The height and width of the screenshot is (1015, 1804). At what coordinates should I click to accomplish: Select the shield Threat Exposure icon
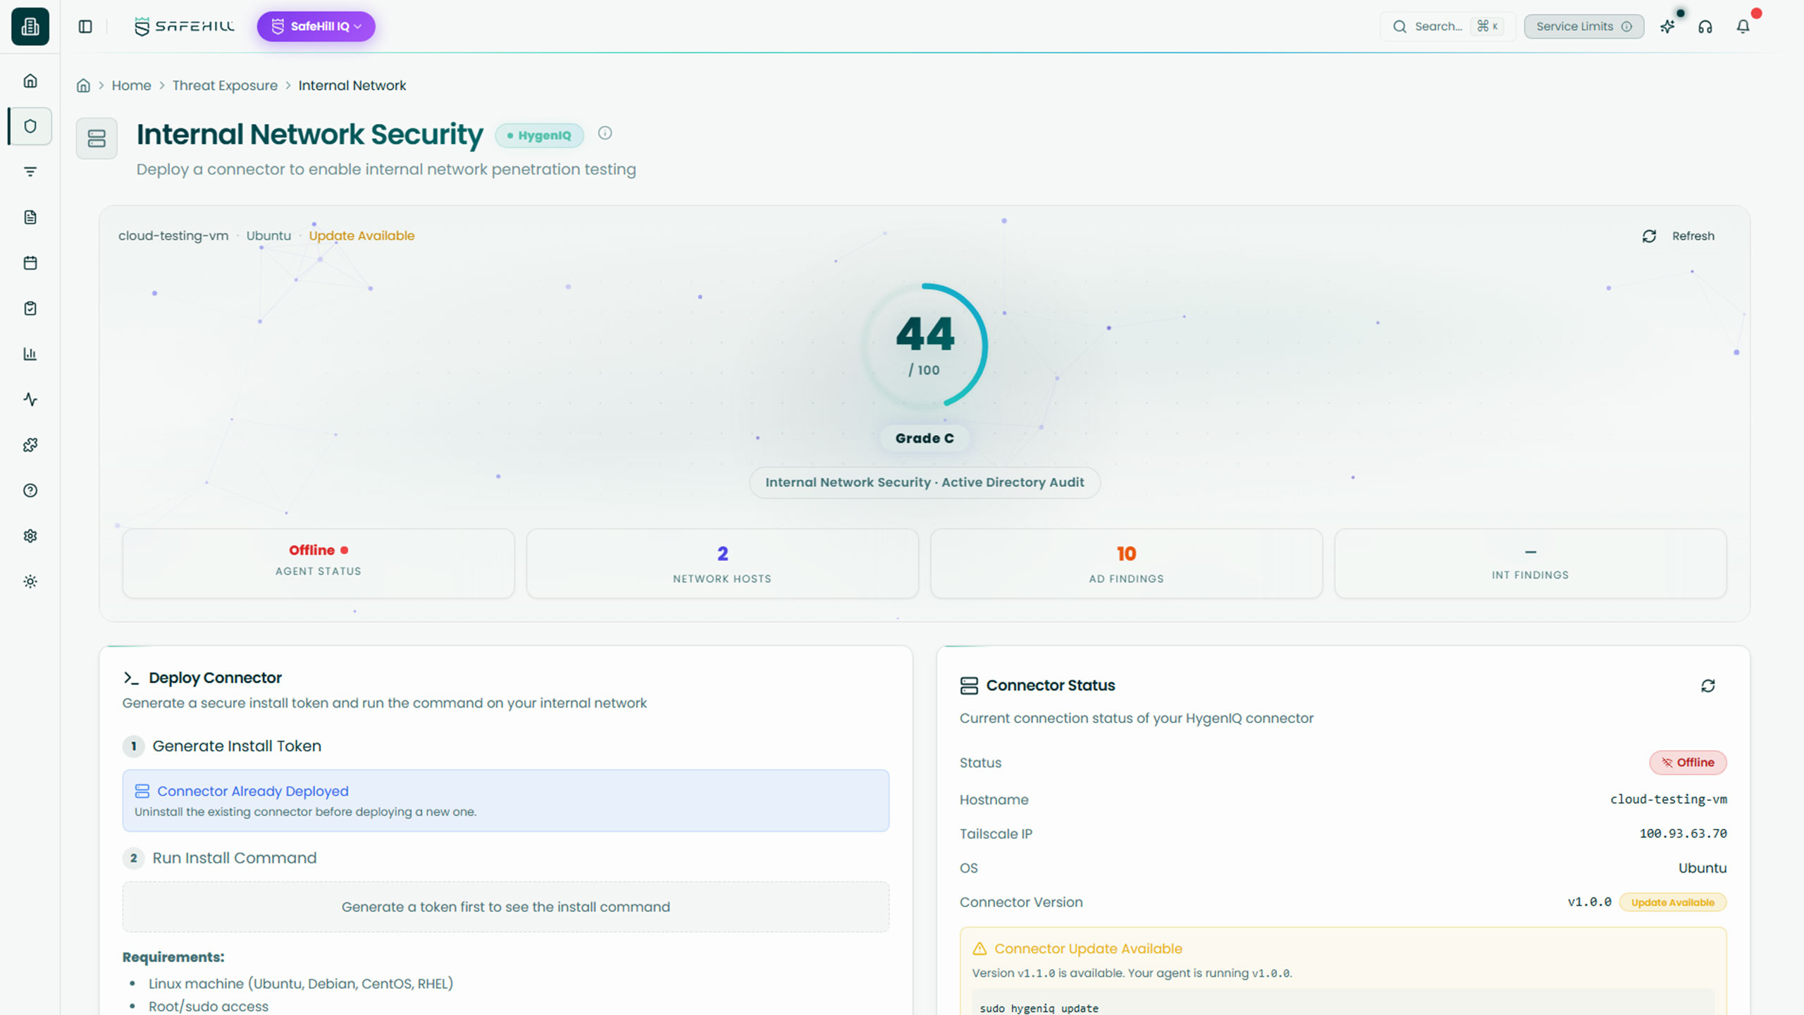click(x=30, y=126)
